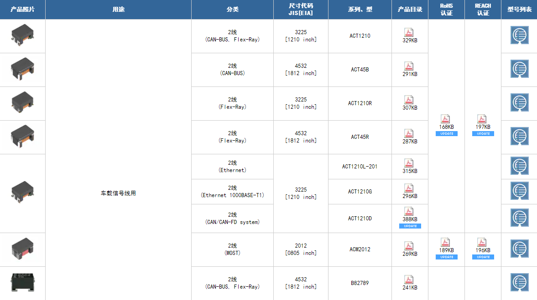The height and width of the screenshot is (300, 537).
Task: Click the ACM2012 product photo thumbnail
Action: (22, 249)
